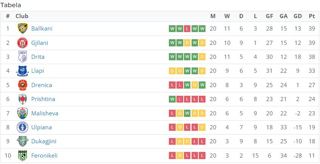The height and width of the screenshot is (164, 320).
Task: Open the Feronikeli club link
Action: coord(44,156)
